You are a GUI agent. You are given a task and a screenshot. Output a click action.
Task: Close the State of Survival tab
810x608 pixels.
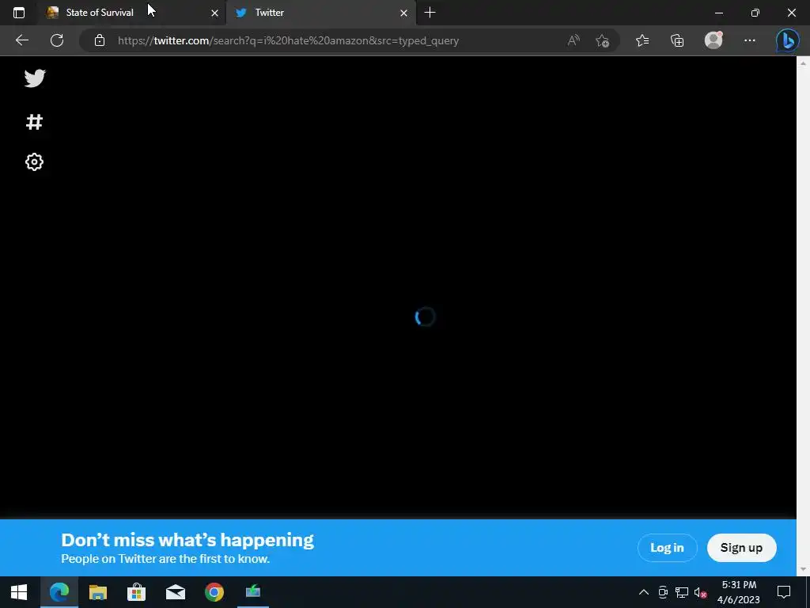[214, 13]
